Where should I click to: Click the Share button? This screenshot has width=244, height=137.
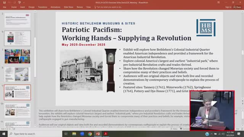click(237, 7)
